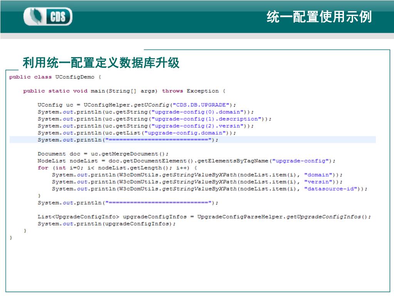The image size is (394, 296).
Task: Click the string "upgrade-config.domain"
Action: point(185,133)
